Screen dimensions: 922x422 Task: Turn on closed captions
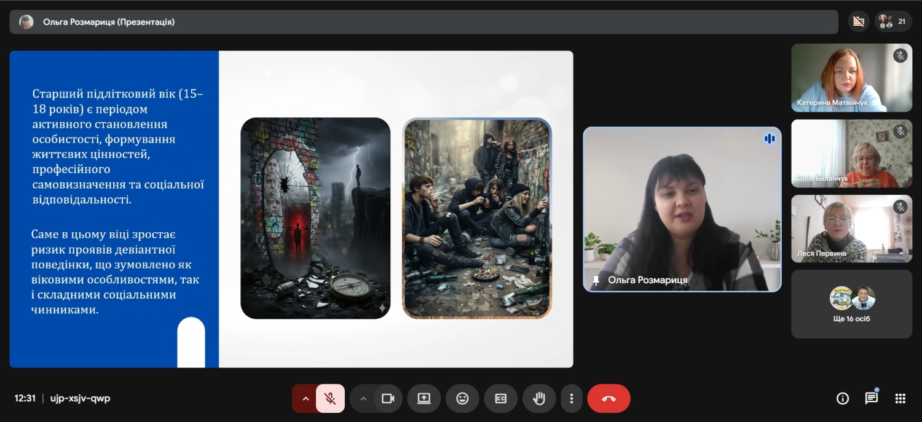(x=501, y=399)
